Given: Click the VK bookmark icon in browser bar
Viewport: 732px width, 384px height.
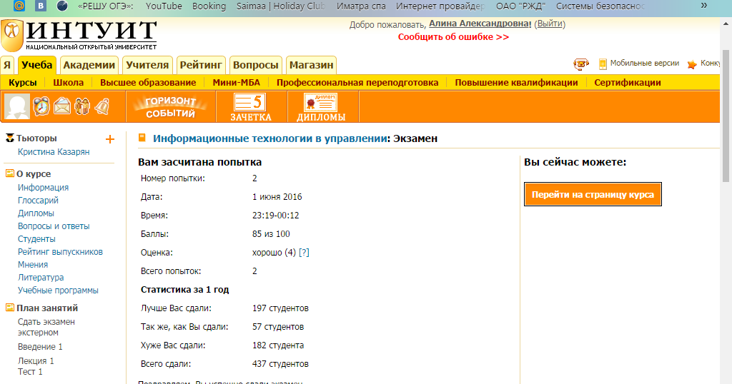Looking at the screenshot, I should click(41, 6).
